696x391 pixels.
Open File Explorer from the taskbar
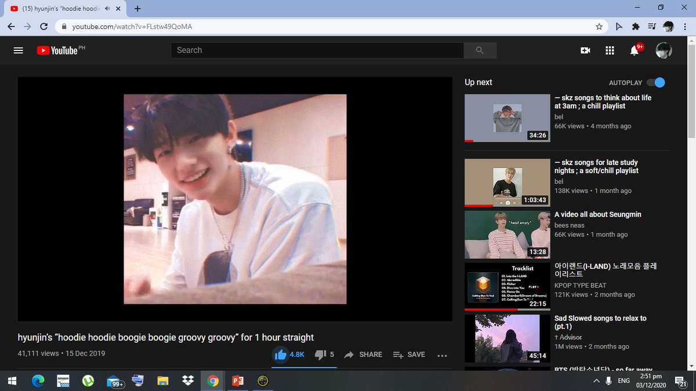pyautogui.click(x=162, y=381)
